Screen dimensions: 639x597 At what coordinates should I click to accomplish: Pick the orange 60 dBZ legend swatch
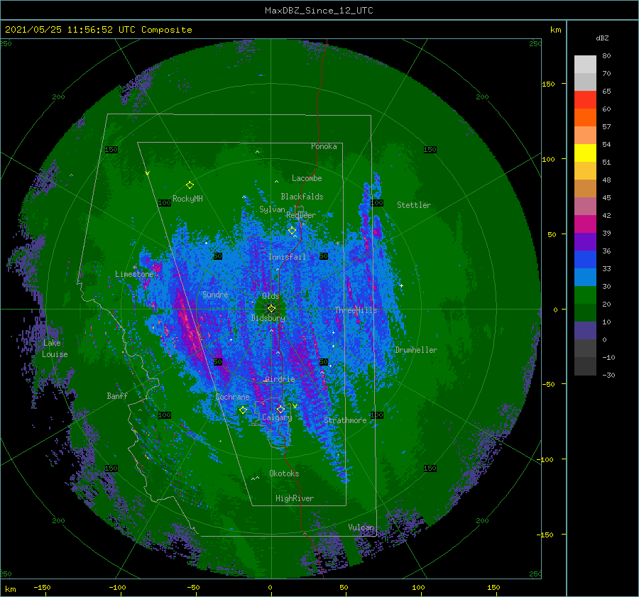585,118
